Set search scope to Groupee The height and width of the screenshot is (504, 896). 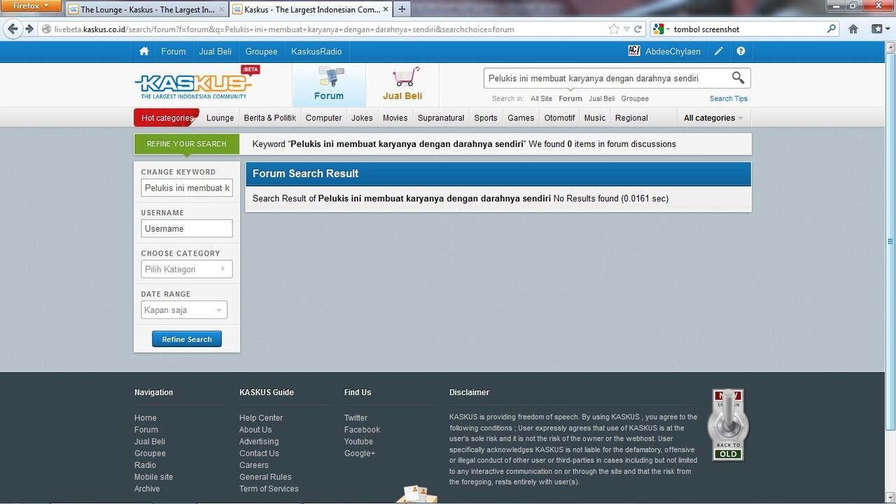(635, 99)
